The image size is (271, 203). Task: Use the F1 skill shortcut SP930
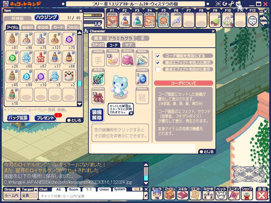[112, 20]
